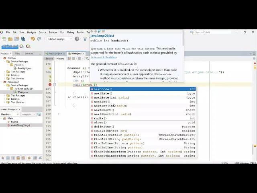
Task: Select nextInt() from the completion list
Action: pyautogui.click(x=143, y=102)
